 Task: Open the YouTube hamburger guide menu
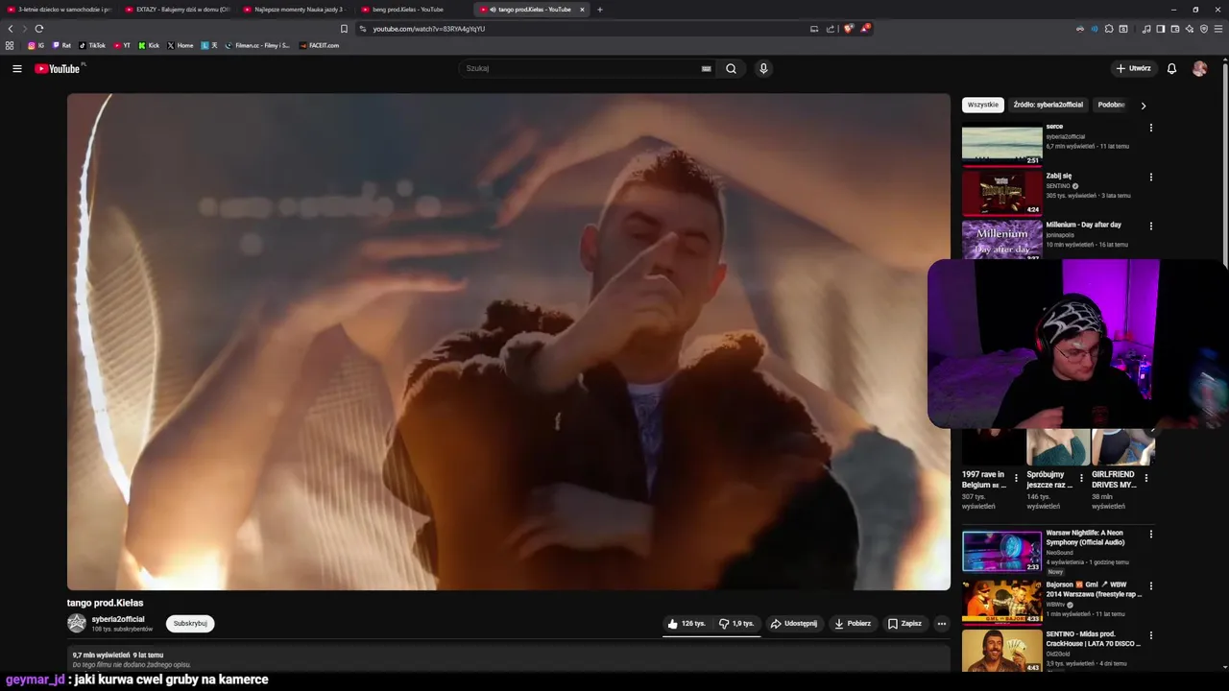click(x=16, y=68)
